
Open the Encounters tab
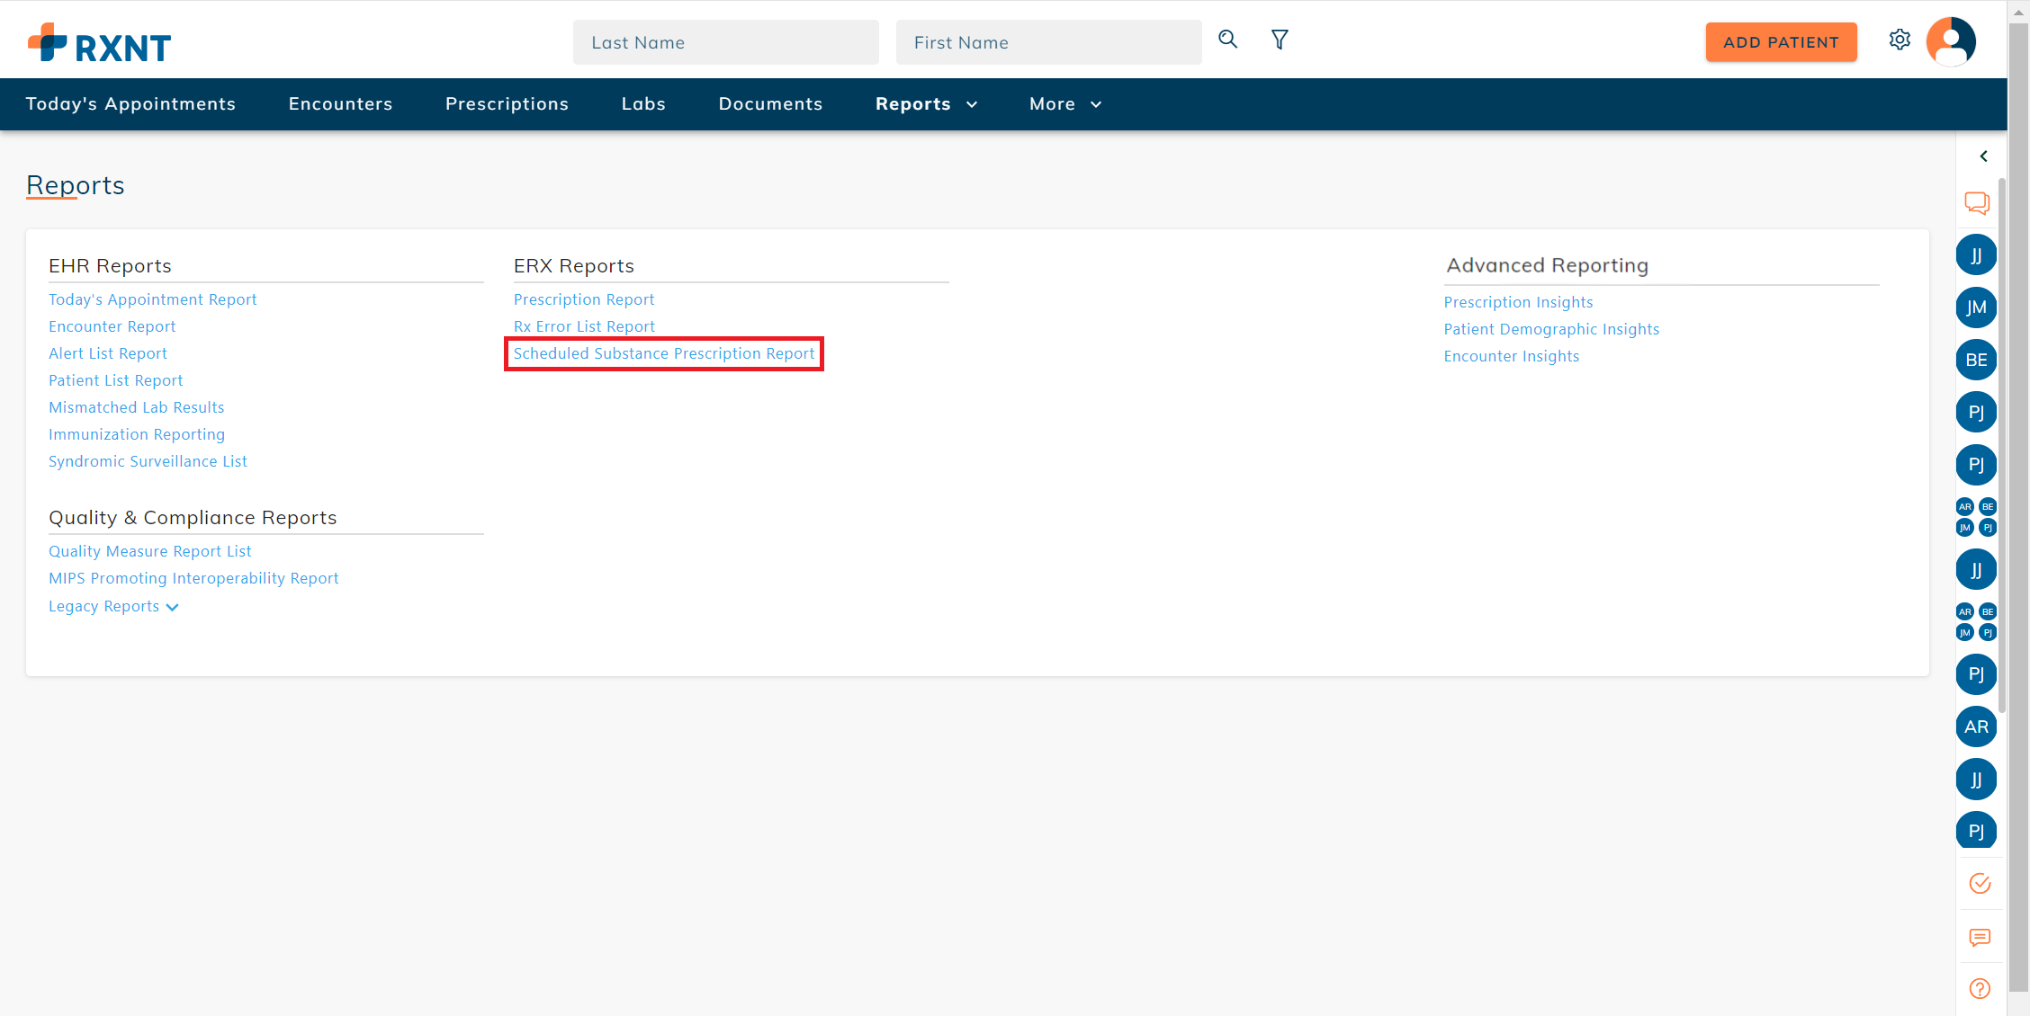(x=340, y=104)
